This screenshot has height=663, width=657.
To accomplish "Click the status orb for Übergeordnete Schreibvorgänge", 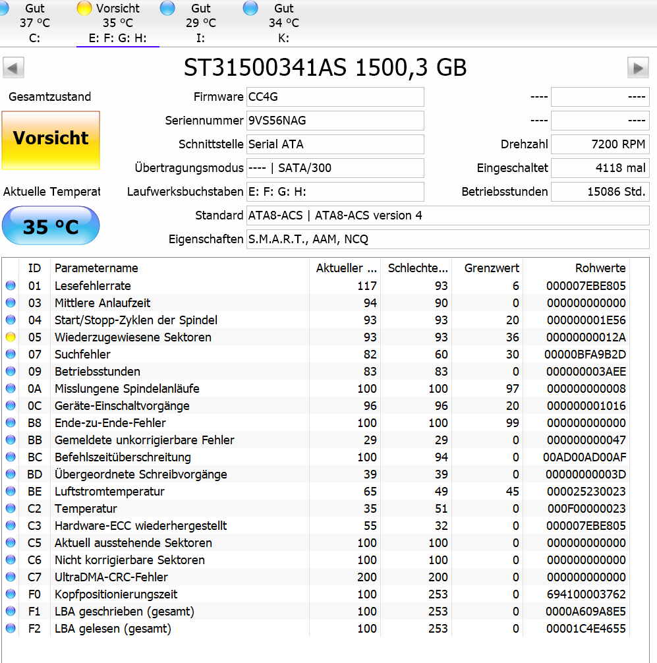I will (11, 474).
